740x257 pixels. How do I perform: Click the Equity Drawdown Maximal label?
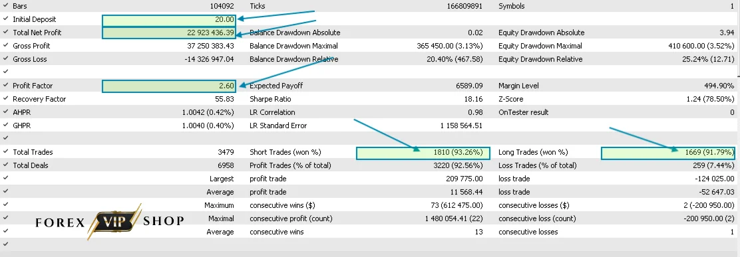point(540,46)
